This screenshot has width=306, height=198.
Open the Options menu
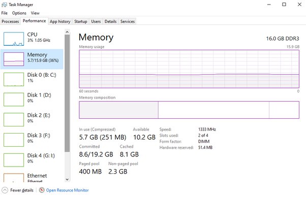(19, 13)
